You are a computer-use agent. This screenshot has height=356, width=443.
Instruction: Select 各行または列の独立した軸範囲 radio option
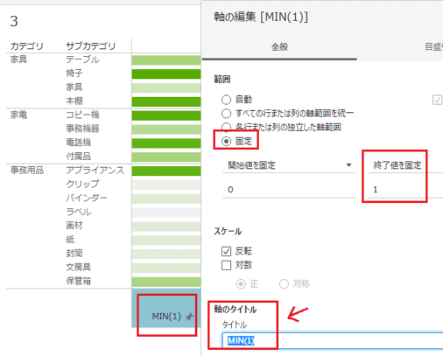point(226,127)
